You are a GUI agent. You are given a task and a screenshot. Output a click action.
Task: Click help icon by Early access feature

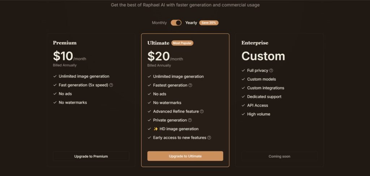point(209,137)
